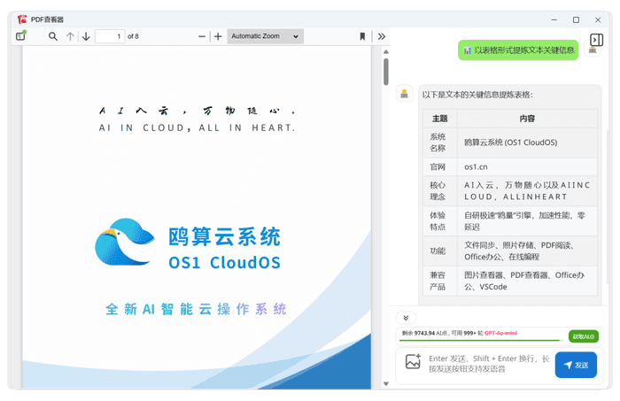The width and height of the screenshot is (620, 401).
Task: Click the user avatar beside green message
Action: point(593,50)
